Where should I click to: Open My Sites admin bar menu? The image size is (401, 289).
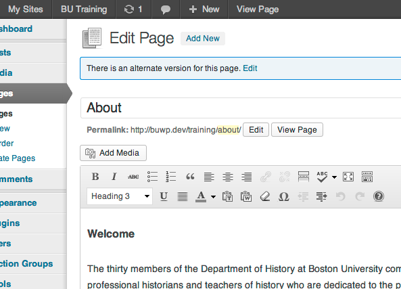26,9
